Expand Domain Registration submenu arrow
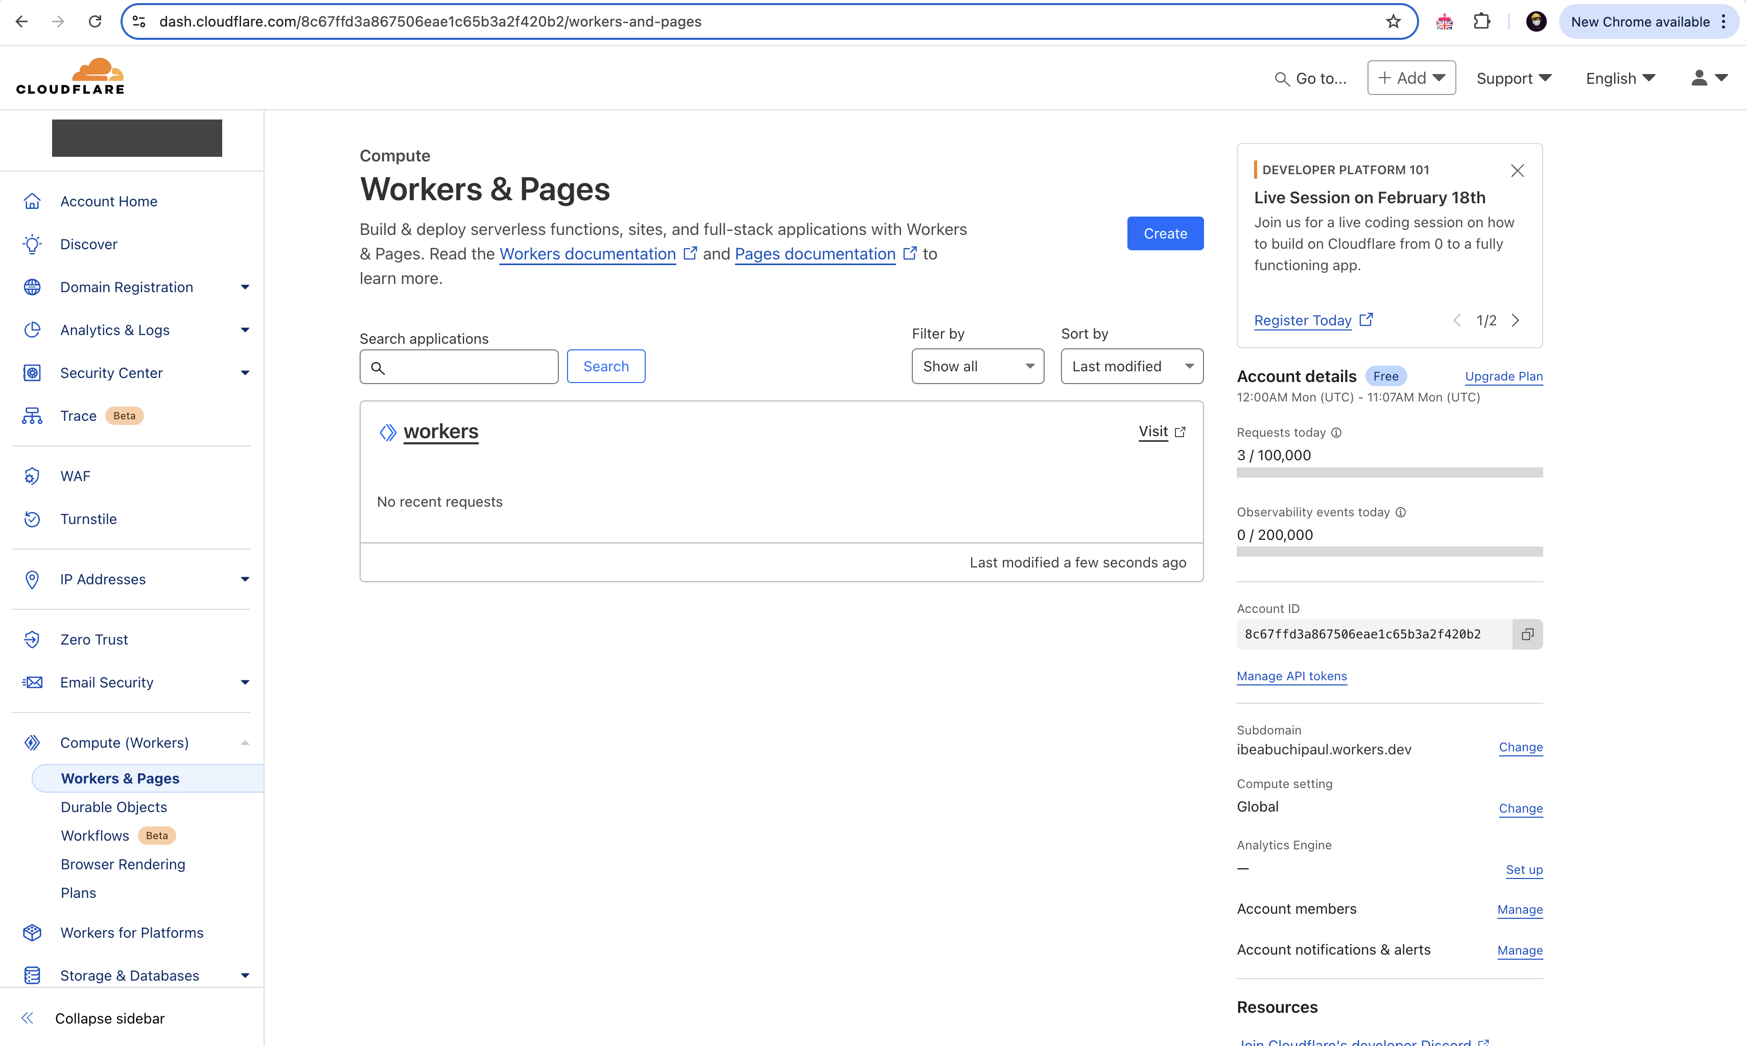Screen dimensions: 1746x1046 coord(245,287)
